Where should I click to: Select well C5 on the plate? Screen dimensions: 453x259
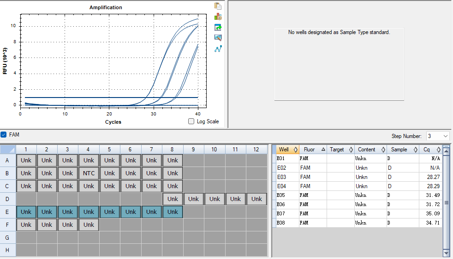point(109,186)
